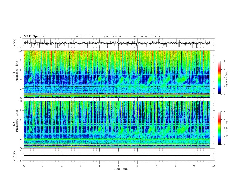Click the "Time (min)" axis label
This screenshot has height=186, width=240.
click(121, 169)
